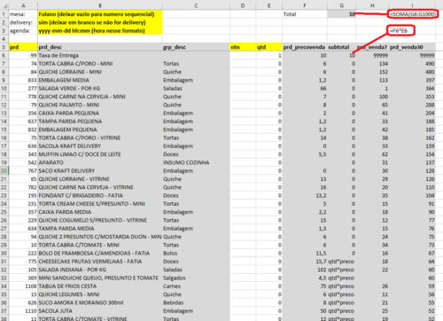Select column C header
This screenshot has height=321, width=443.
tap(196, 5)
